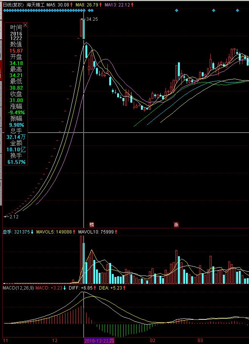
Task: Select the MAVOL10: 75999 label
Action: (96, 232)
